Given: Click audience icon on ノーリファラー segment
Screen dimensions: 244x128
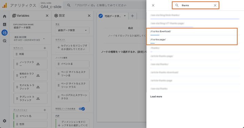Looking at the screenshot, I should coord(38,64).
